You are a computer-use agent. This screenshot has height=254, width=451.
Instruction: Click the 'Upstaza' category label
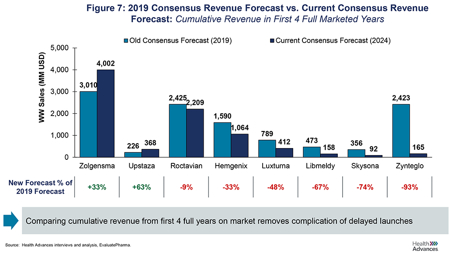tap(142, 166)
